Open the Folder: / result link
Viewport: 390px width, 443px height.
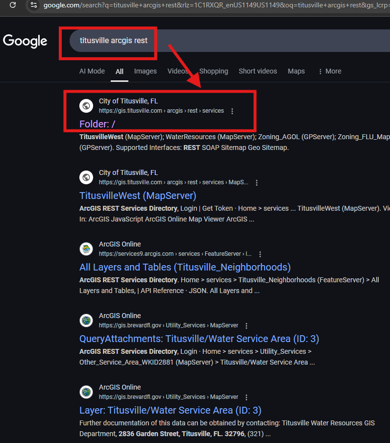pyautogui.click(x=97, y=124)
